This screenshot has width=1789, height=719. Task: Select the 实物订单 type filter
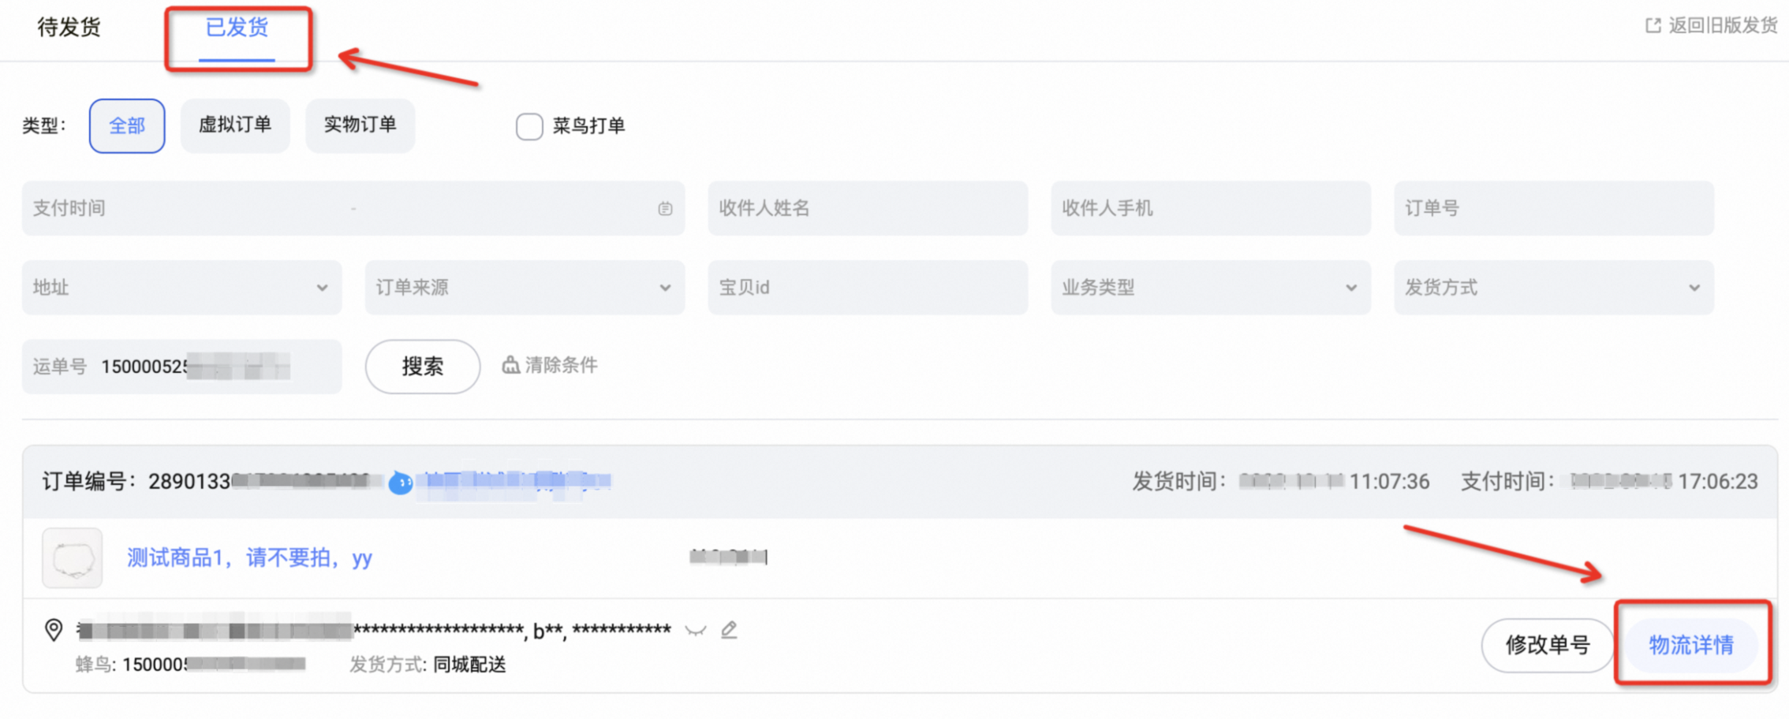coord(360,125)
